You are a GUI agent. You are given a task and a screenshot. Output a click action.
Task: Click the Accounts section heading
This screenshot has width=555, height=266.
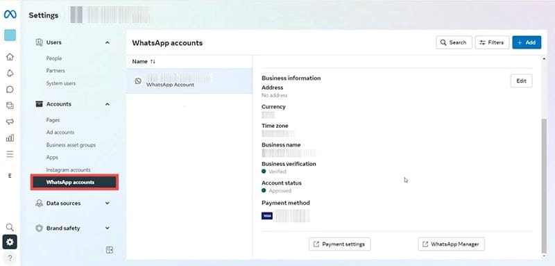coord(59,104)
